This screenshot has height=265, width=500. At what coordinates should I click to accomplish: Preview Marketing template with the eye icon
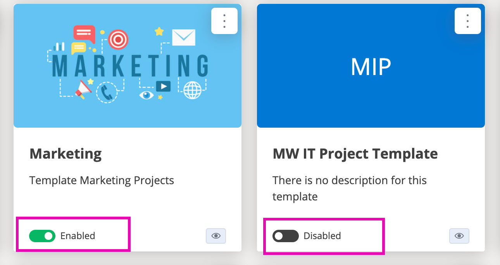click(x=216, y=236)
